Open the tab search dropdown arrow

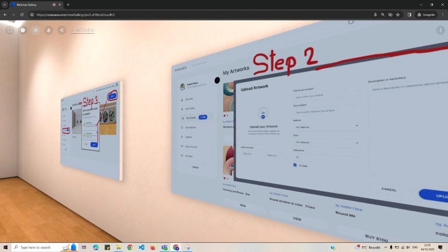tap(5, 5)
